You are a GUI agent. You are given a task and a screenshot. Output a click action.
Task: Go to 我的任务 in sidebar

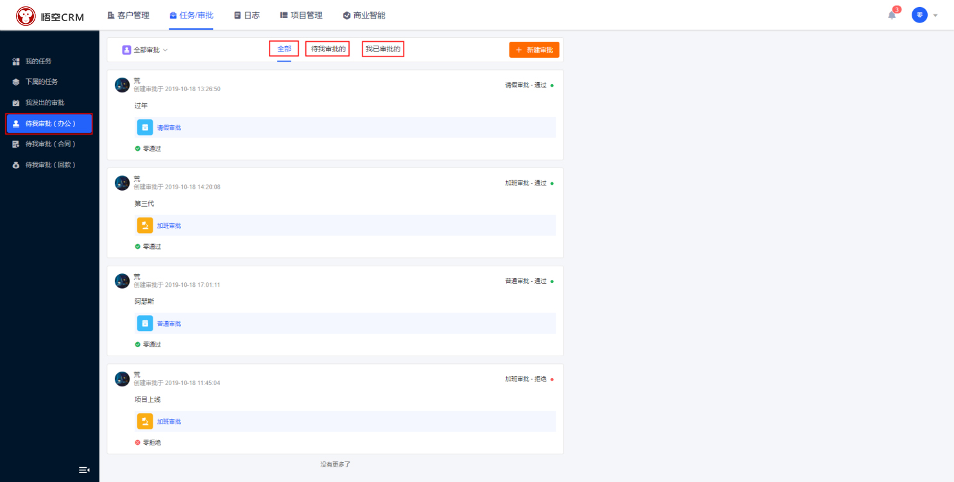point(38,62)
